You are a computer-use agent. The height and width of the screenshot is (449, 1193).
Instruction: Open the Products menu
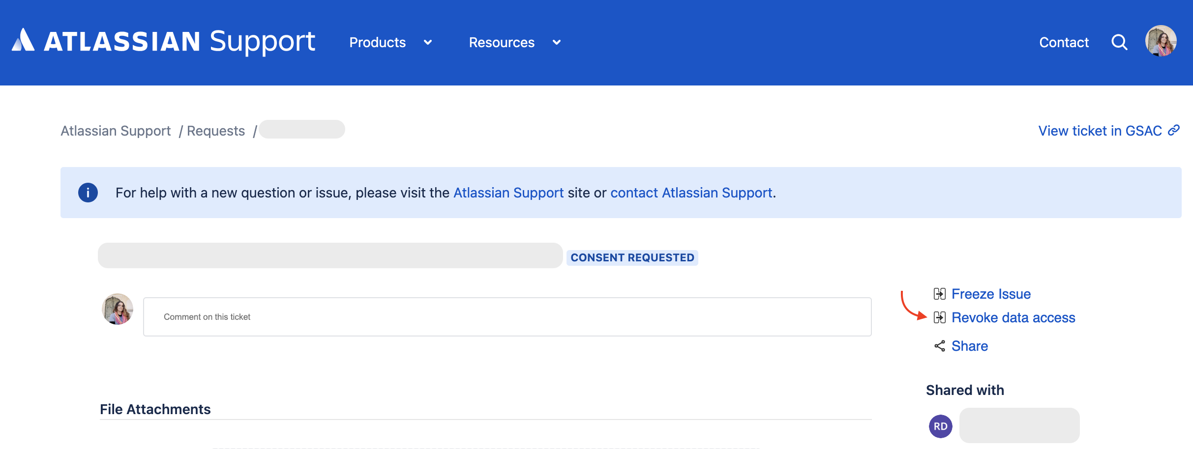tap(377, 43)
